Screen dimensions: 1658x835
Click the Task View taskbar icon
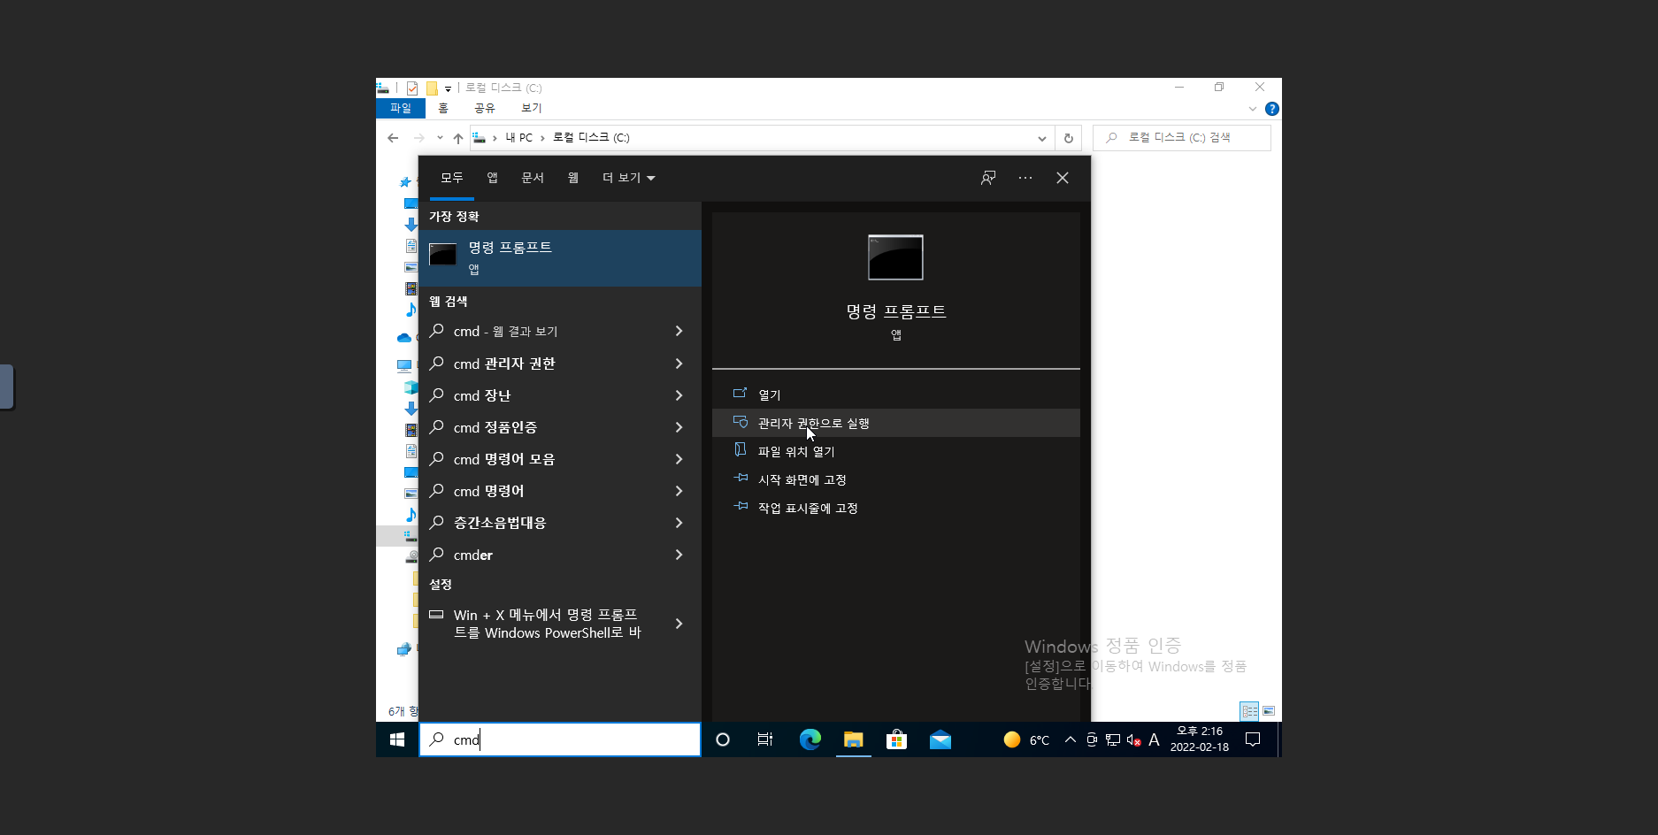pyautogui.click(x=765, y=739)
